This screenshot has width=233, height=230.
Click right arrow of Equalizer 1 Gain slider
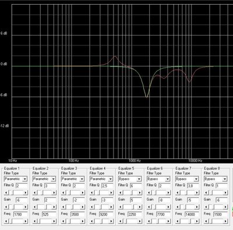coord(26,207)
